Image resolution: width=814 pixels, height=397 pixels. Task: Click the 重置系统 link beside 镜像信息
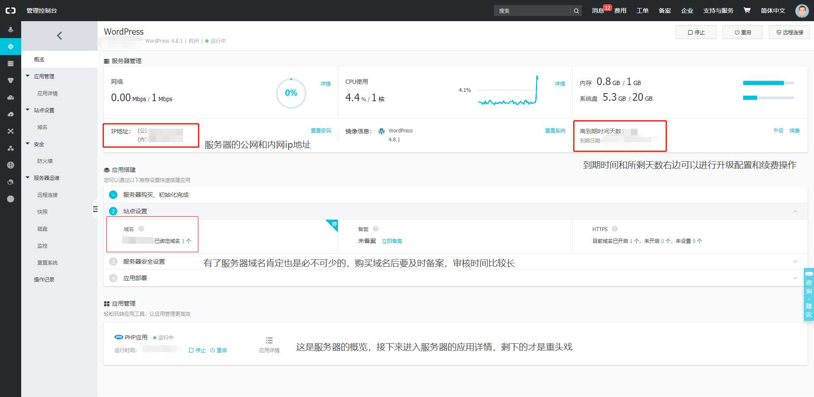(555, 131)
